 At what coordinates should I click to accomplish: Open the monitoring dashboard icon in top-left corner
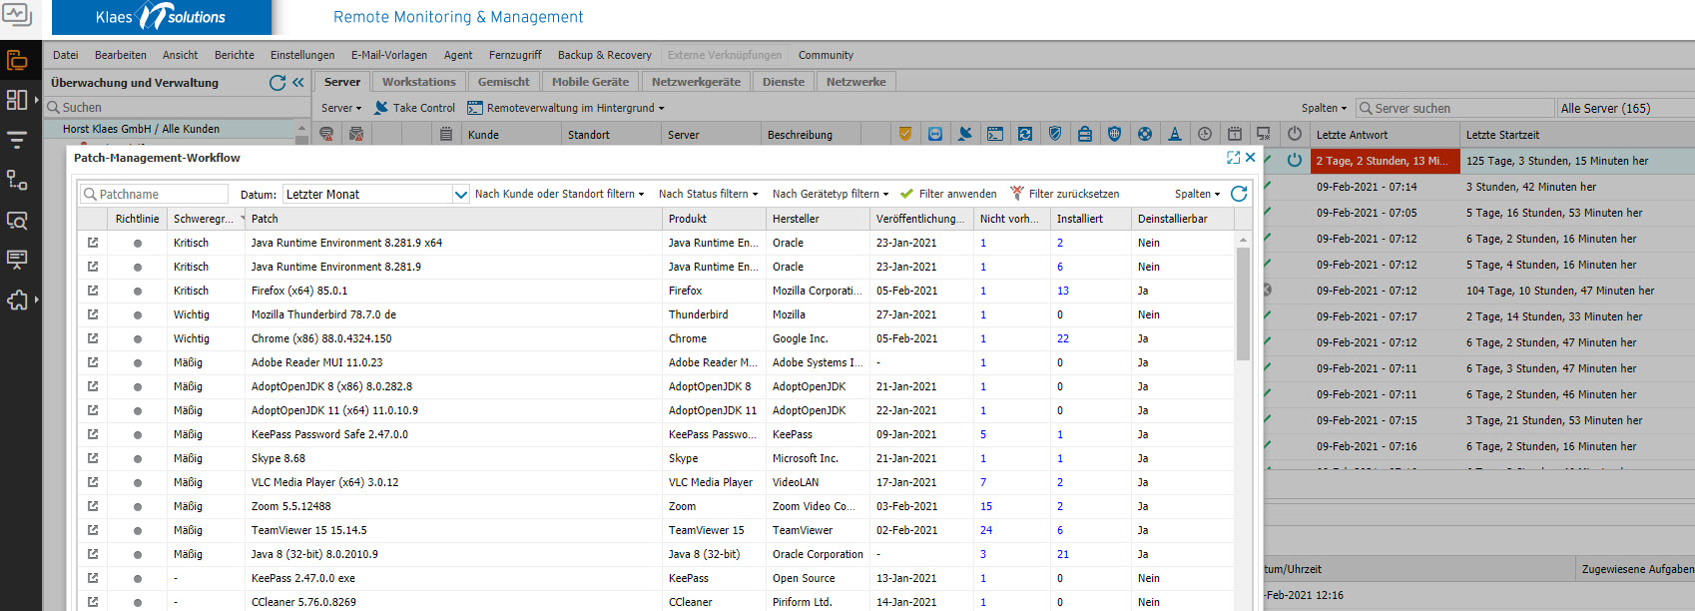(x=17, y=15)
